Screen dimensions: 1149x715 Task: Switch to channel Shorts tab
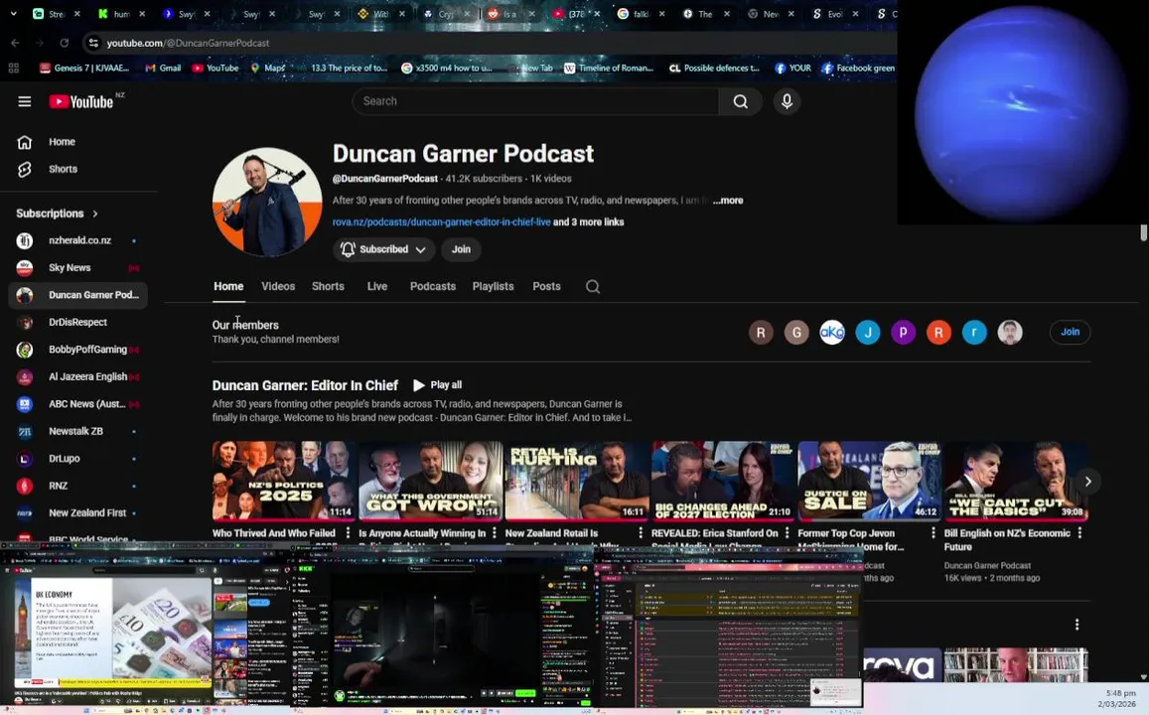[328, 286]
